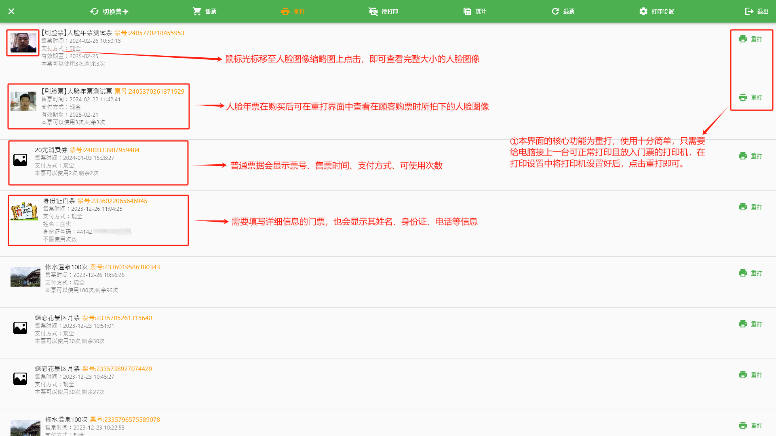Open 打印设置 settings
Viewport: 776px width, 436px height.
[657, 11]
